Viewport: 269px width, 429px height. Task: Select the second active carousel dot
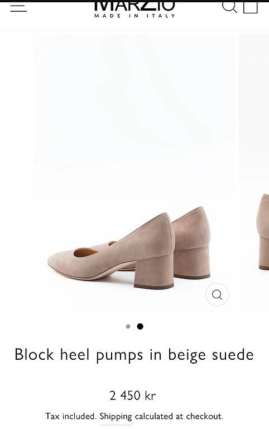[140, 326]
